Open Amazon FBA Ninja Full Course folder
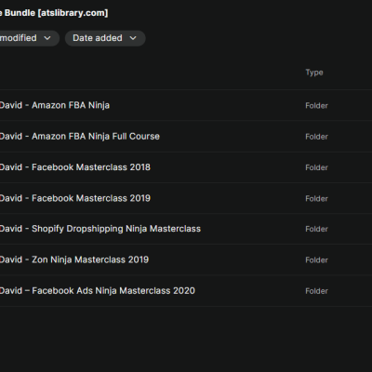This screenshot has height=372, width=372. [80, 137]
